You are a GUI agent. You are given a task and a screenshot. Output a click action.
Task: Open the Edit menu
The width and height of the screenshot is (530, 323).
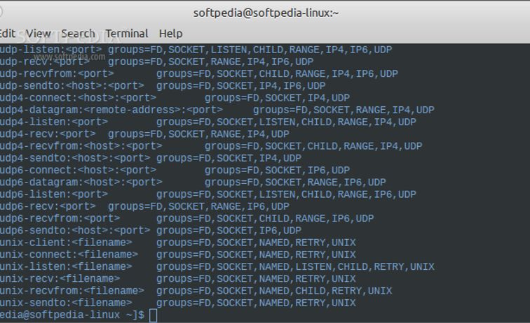pos(7,34)
